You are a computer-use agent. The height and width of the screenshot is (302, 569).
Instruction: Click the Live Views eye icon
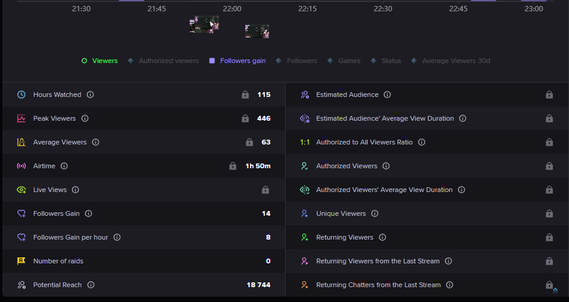coord(21,190)
